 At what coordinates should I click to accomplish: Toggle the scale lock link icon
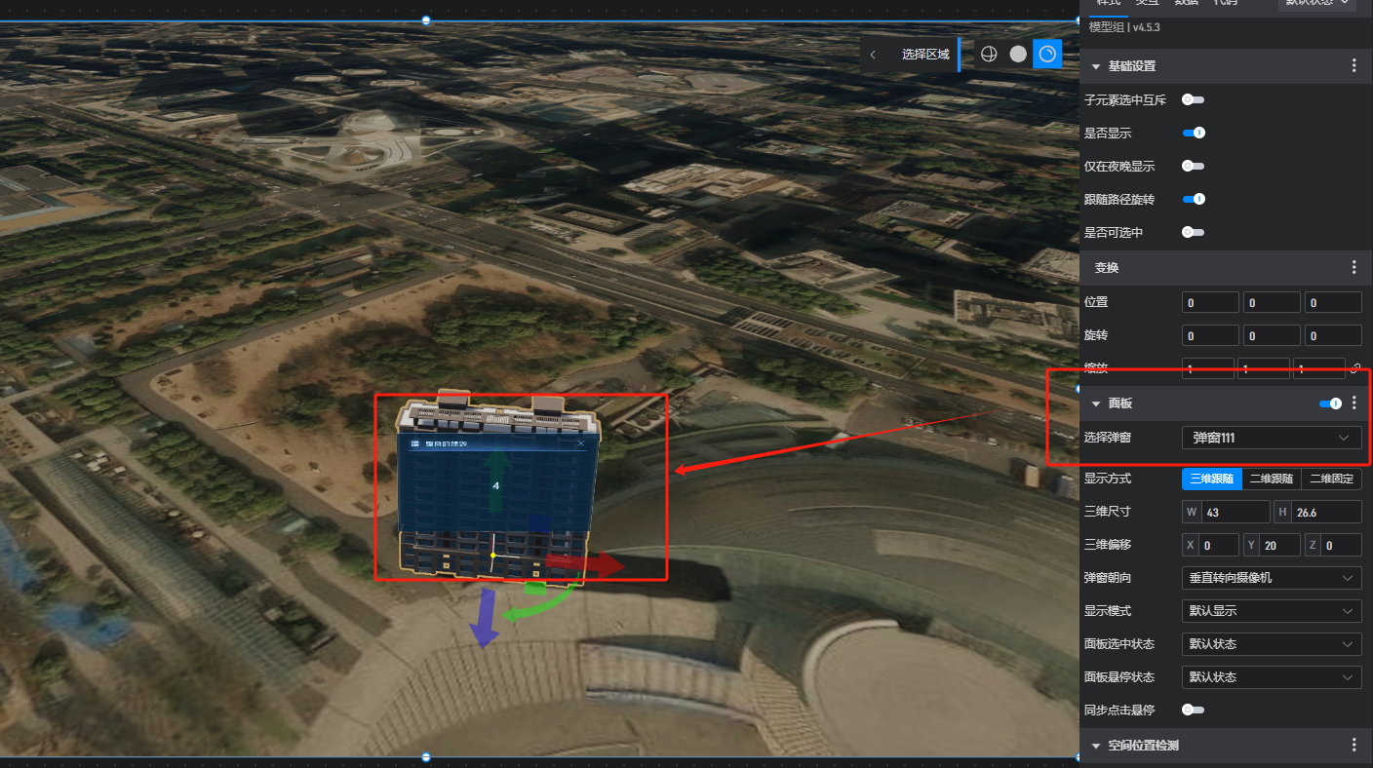(1355, 368)
